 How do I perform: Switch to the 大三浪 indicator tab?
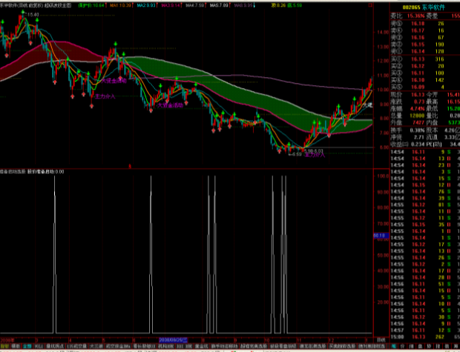coord(96,346)
